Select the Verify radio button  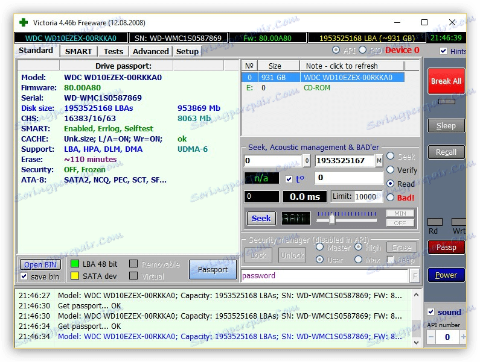pyautogui.click(x=390, y=170)
